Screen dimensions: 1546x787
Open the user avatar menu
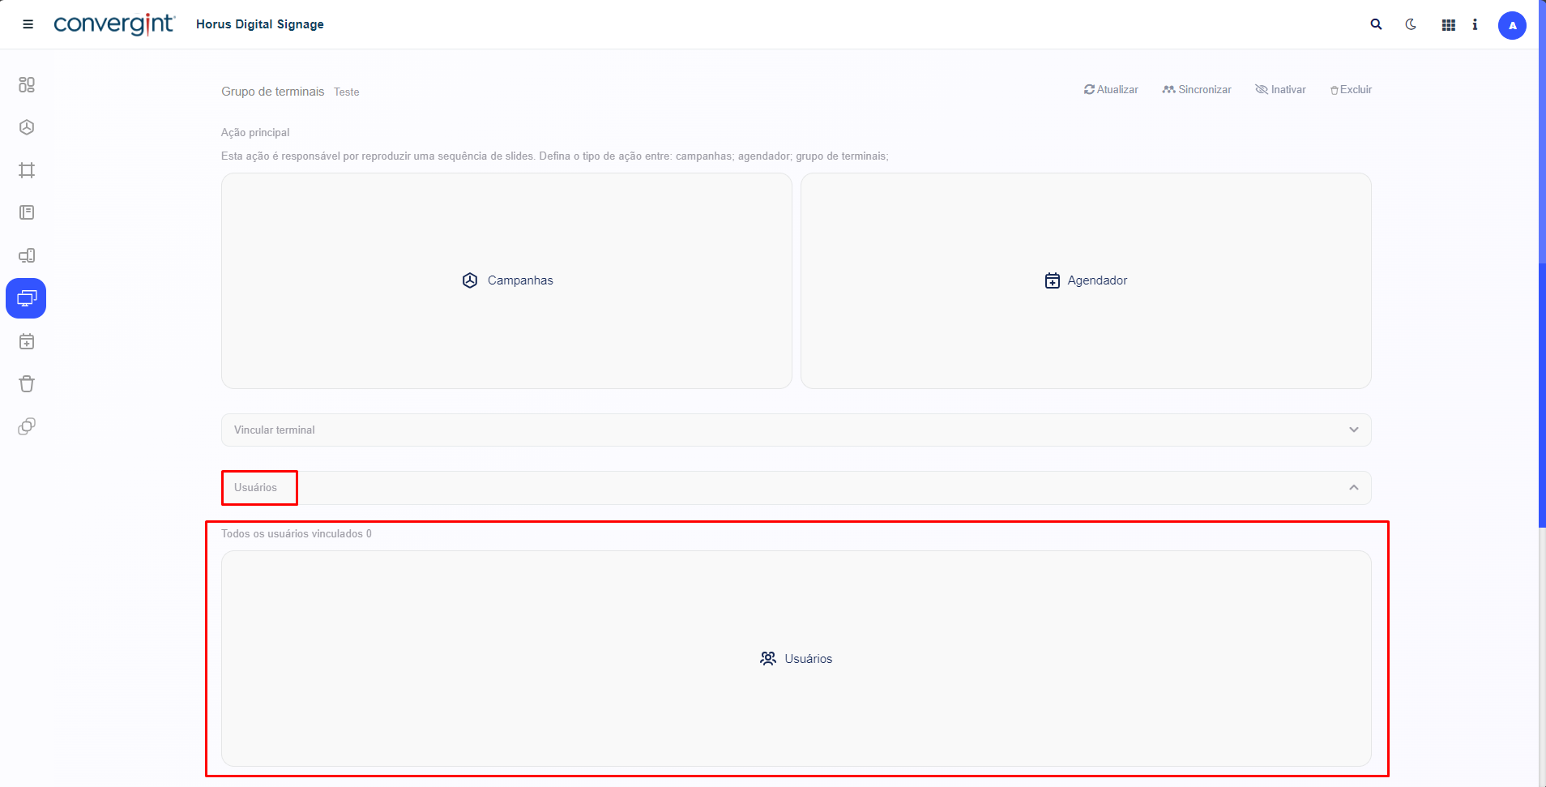click(x=1512, y=25)
